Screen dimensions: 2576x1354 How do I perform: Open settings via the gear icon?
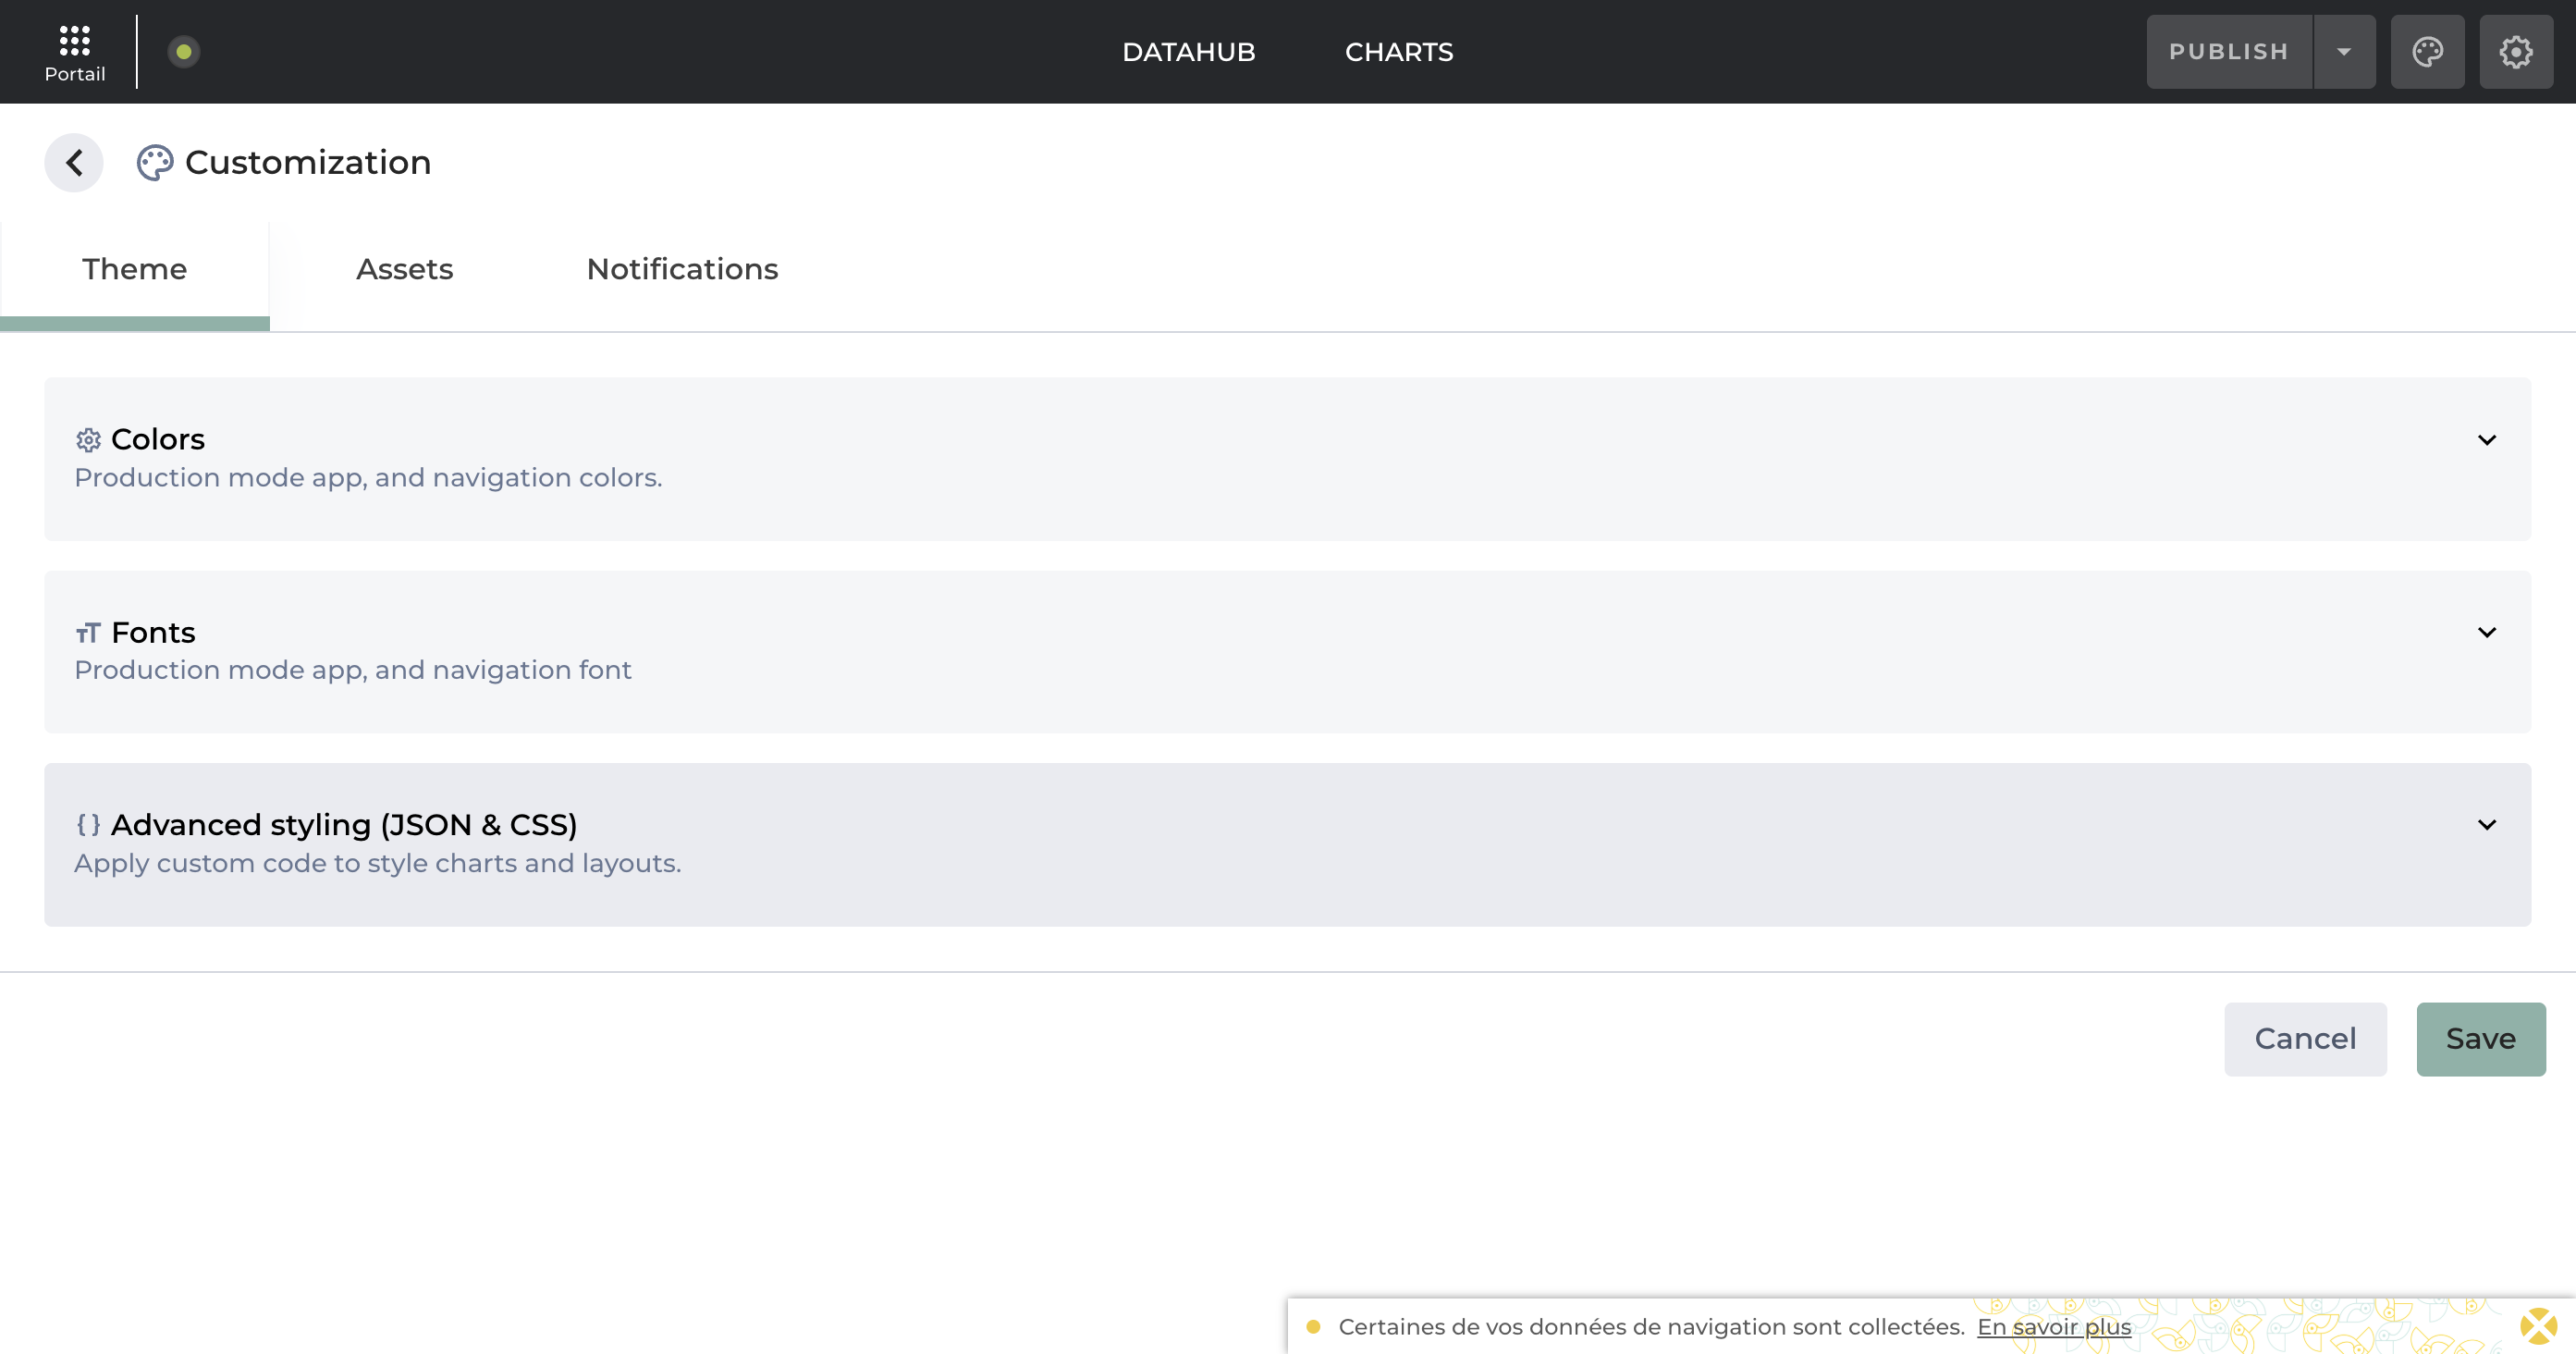pyautogui.click(x=2516, y=51)
